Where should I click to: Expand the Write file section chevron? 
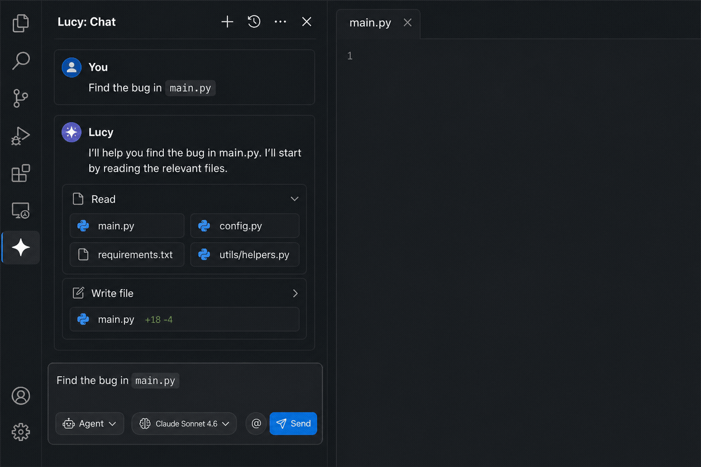pos(295,293)
